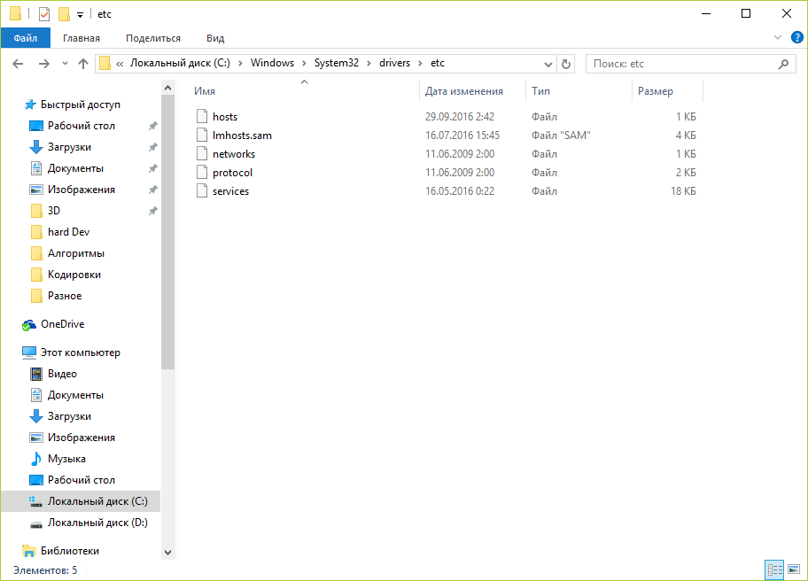Image resolution: width=808 pixels, height=581 pixels.
Task: Expand the ribbon with the chevron
Action: tap(778, 38)
